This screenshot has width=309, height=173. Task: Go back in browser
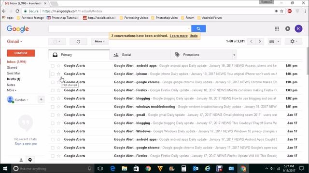[x=4, y=11]
